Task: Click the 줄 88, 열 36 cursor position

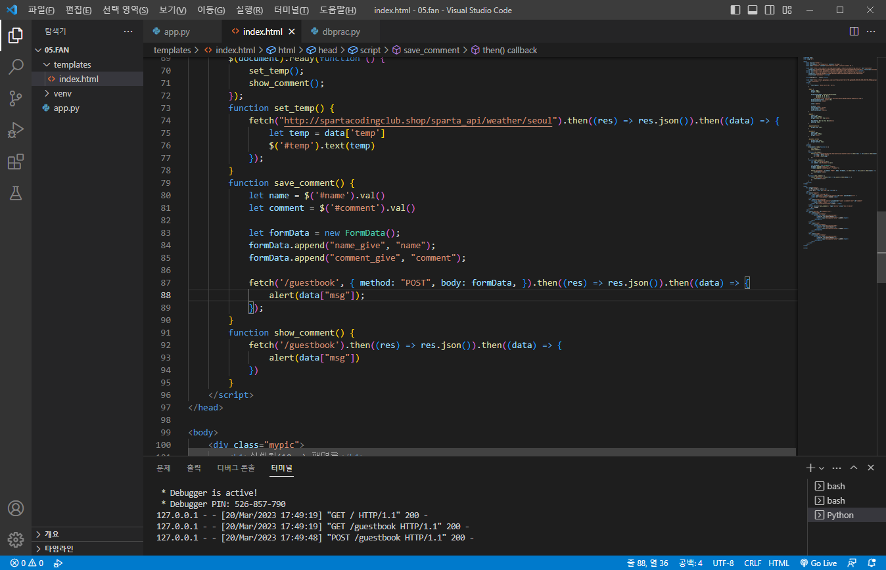Action: click(648, 563)
